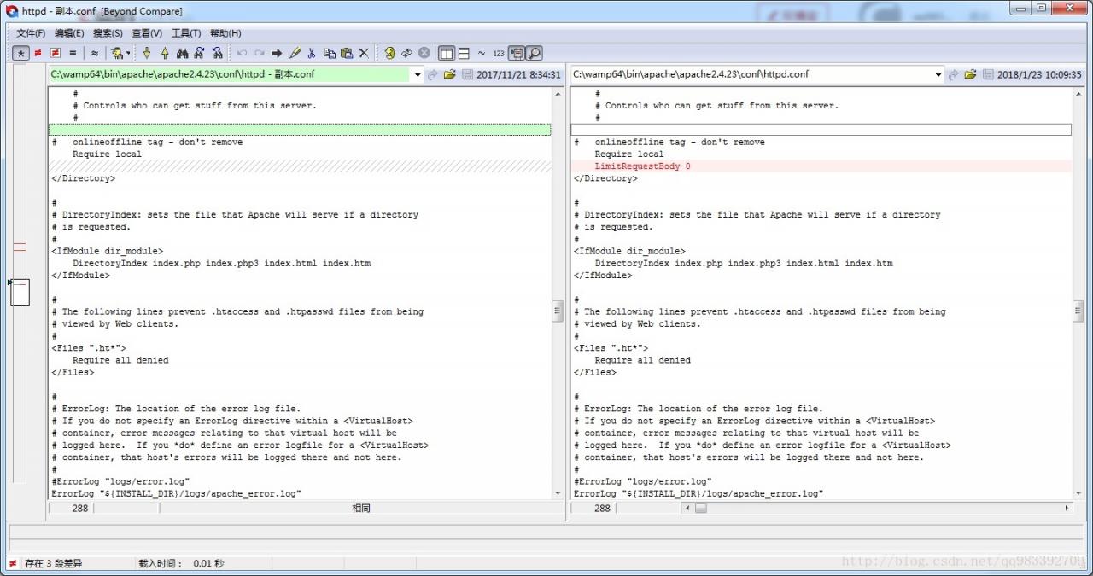
Task: Open the 查看(V) menu
Action: click(147, 33)
